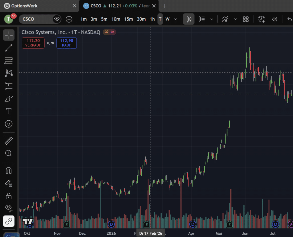This screenshot has height=237, width=293.
Task: Switch to the 1h interval
Action: 152,19
